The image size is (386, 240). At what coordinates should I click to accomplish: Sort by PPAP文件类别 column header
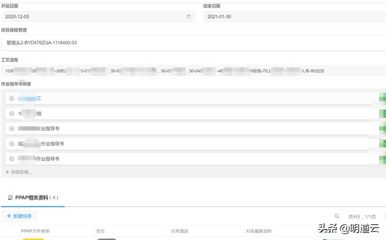(35, 231)
